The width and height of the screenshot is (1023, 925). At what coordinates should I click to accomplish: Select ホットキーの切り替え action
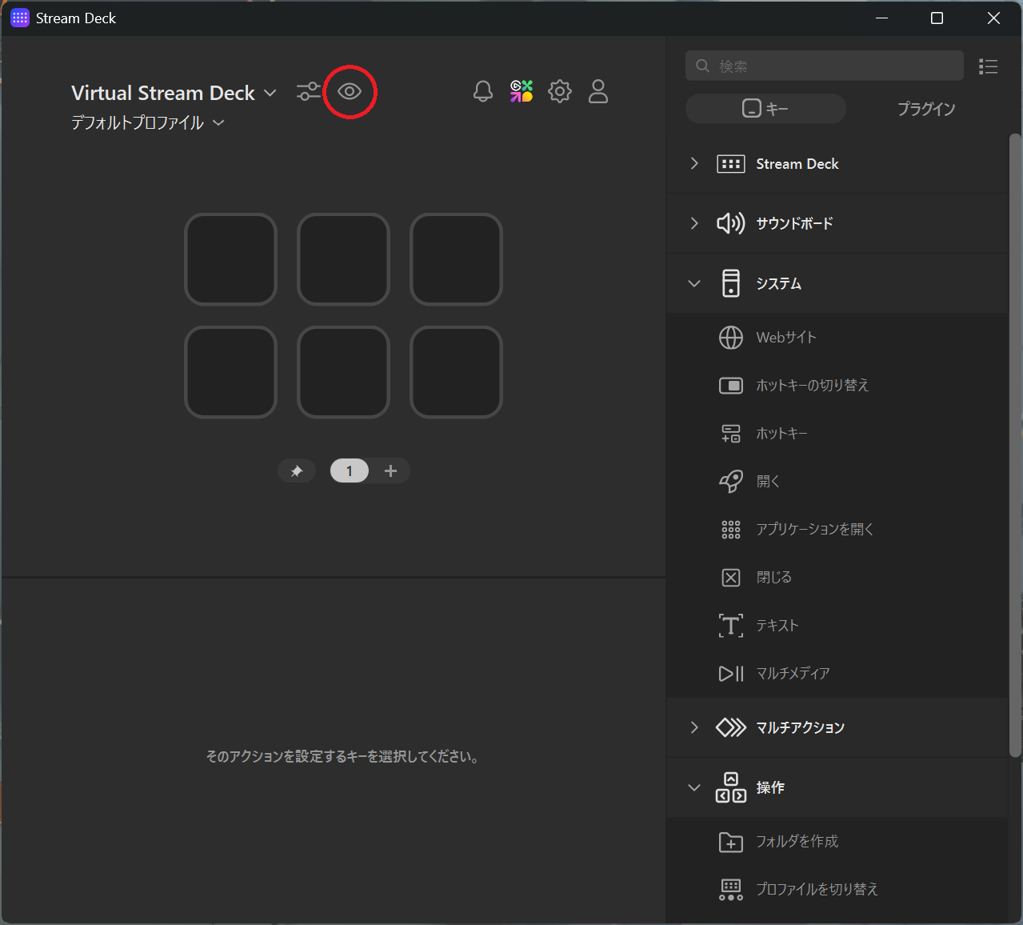coord(837,386)
